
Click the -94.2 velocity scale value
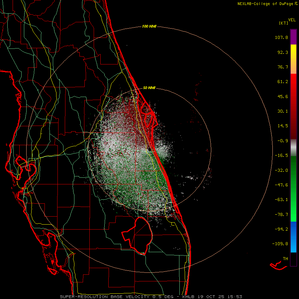(281, 229)
